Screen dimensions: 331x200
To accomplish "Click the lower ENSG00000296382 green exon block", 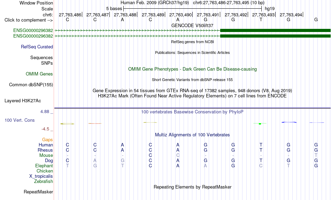I will [x=275, y=36].
